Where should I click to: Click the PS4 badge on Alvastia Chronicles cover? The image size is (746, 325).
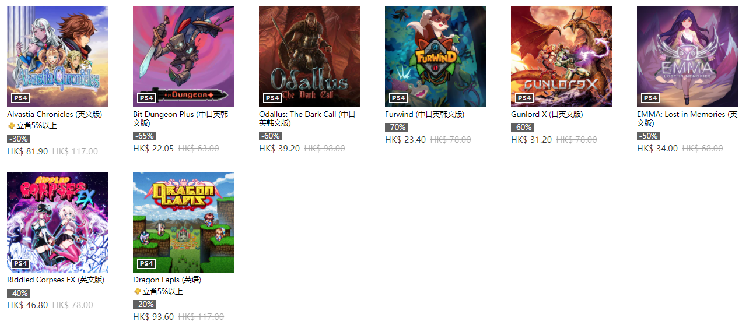click(x=20, y=98)
